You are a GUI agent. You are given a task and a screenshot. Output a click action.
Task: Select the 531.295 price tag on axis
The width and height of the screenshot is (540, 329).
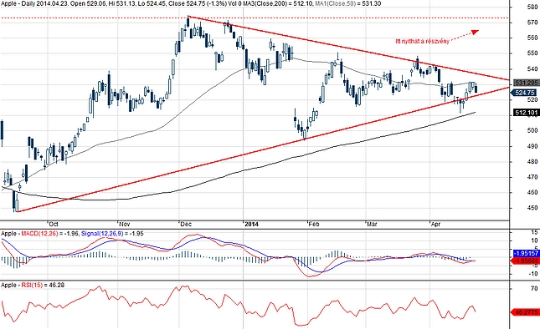pos(526,83)
